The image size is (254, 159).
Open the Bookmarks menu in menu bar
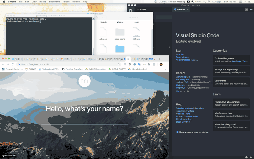(54, 2)
